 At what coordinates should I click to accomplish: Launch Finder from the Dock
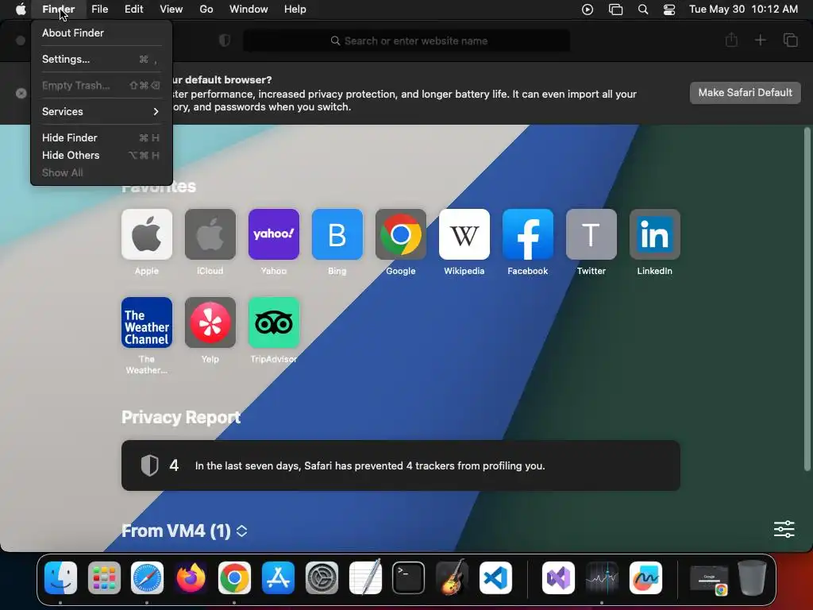click(60, 578)
